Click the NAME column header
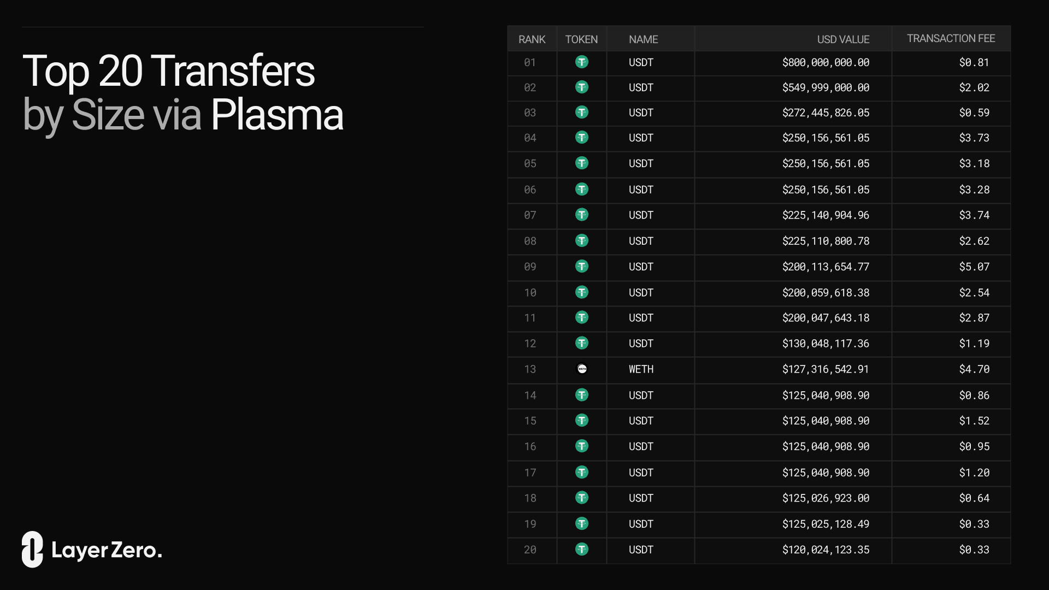Viewport: 1049px width, 590px height. [x=643, y=39]
